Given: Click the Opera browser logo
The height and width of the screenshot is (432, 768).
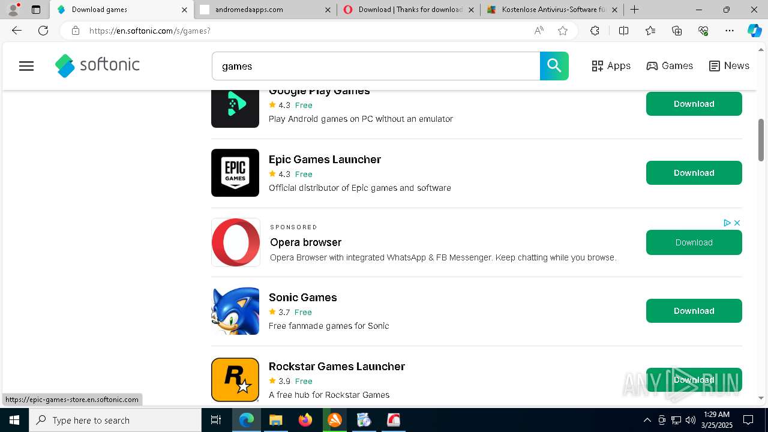Looking at the screenshot, I should [236, 242].
